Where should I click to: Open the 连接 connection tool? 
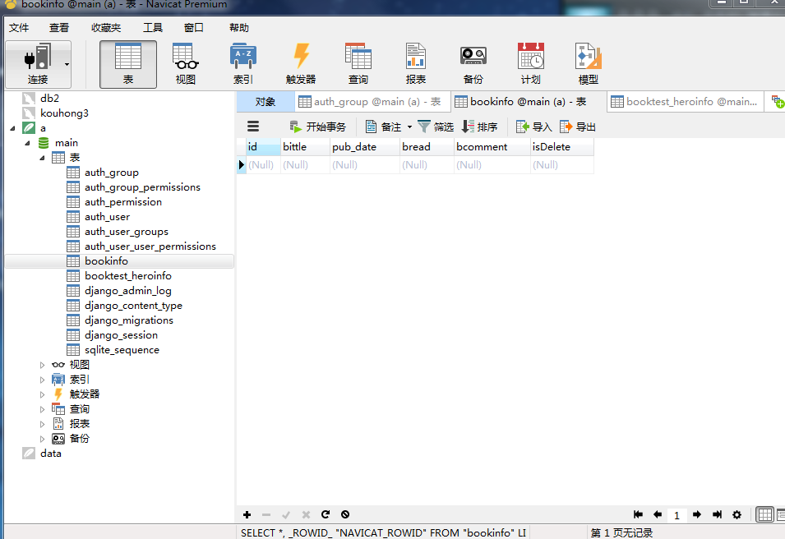pos(38,64)
